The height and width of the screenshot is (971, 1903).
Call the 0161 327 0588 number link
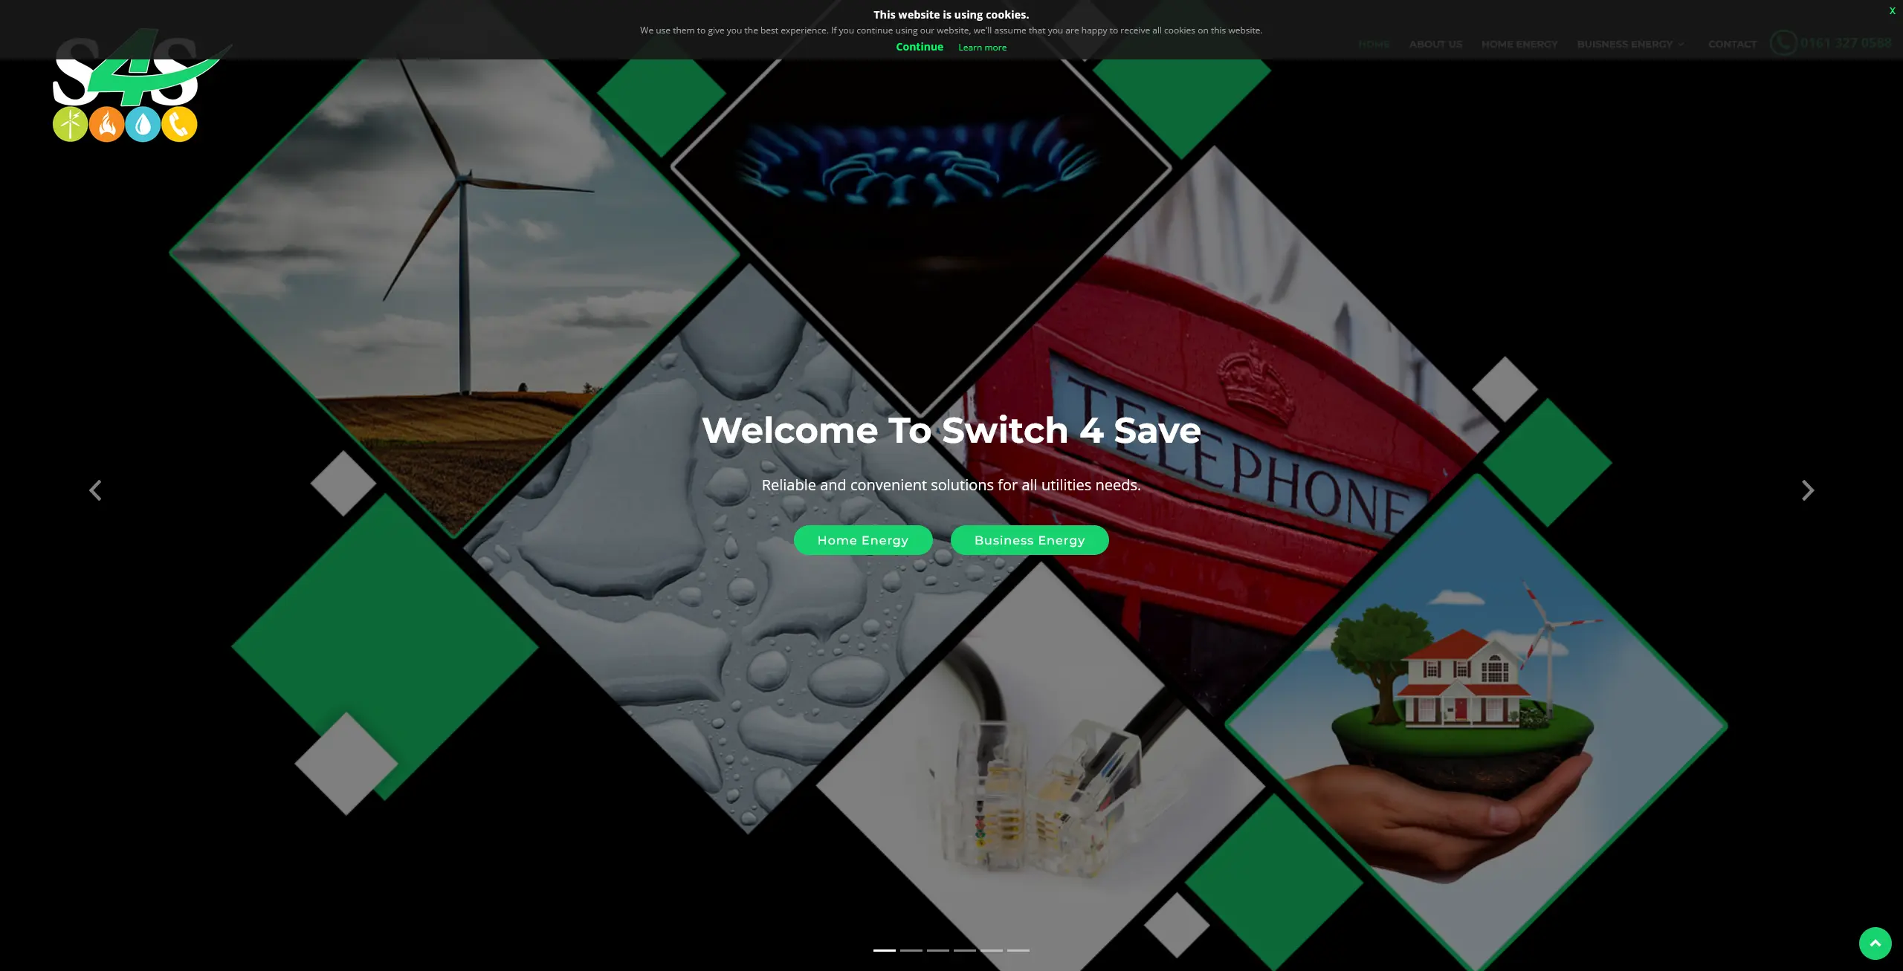1846,43
